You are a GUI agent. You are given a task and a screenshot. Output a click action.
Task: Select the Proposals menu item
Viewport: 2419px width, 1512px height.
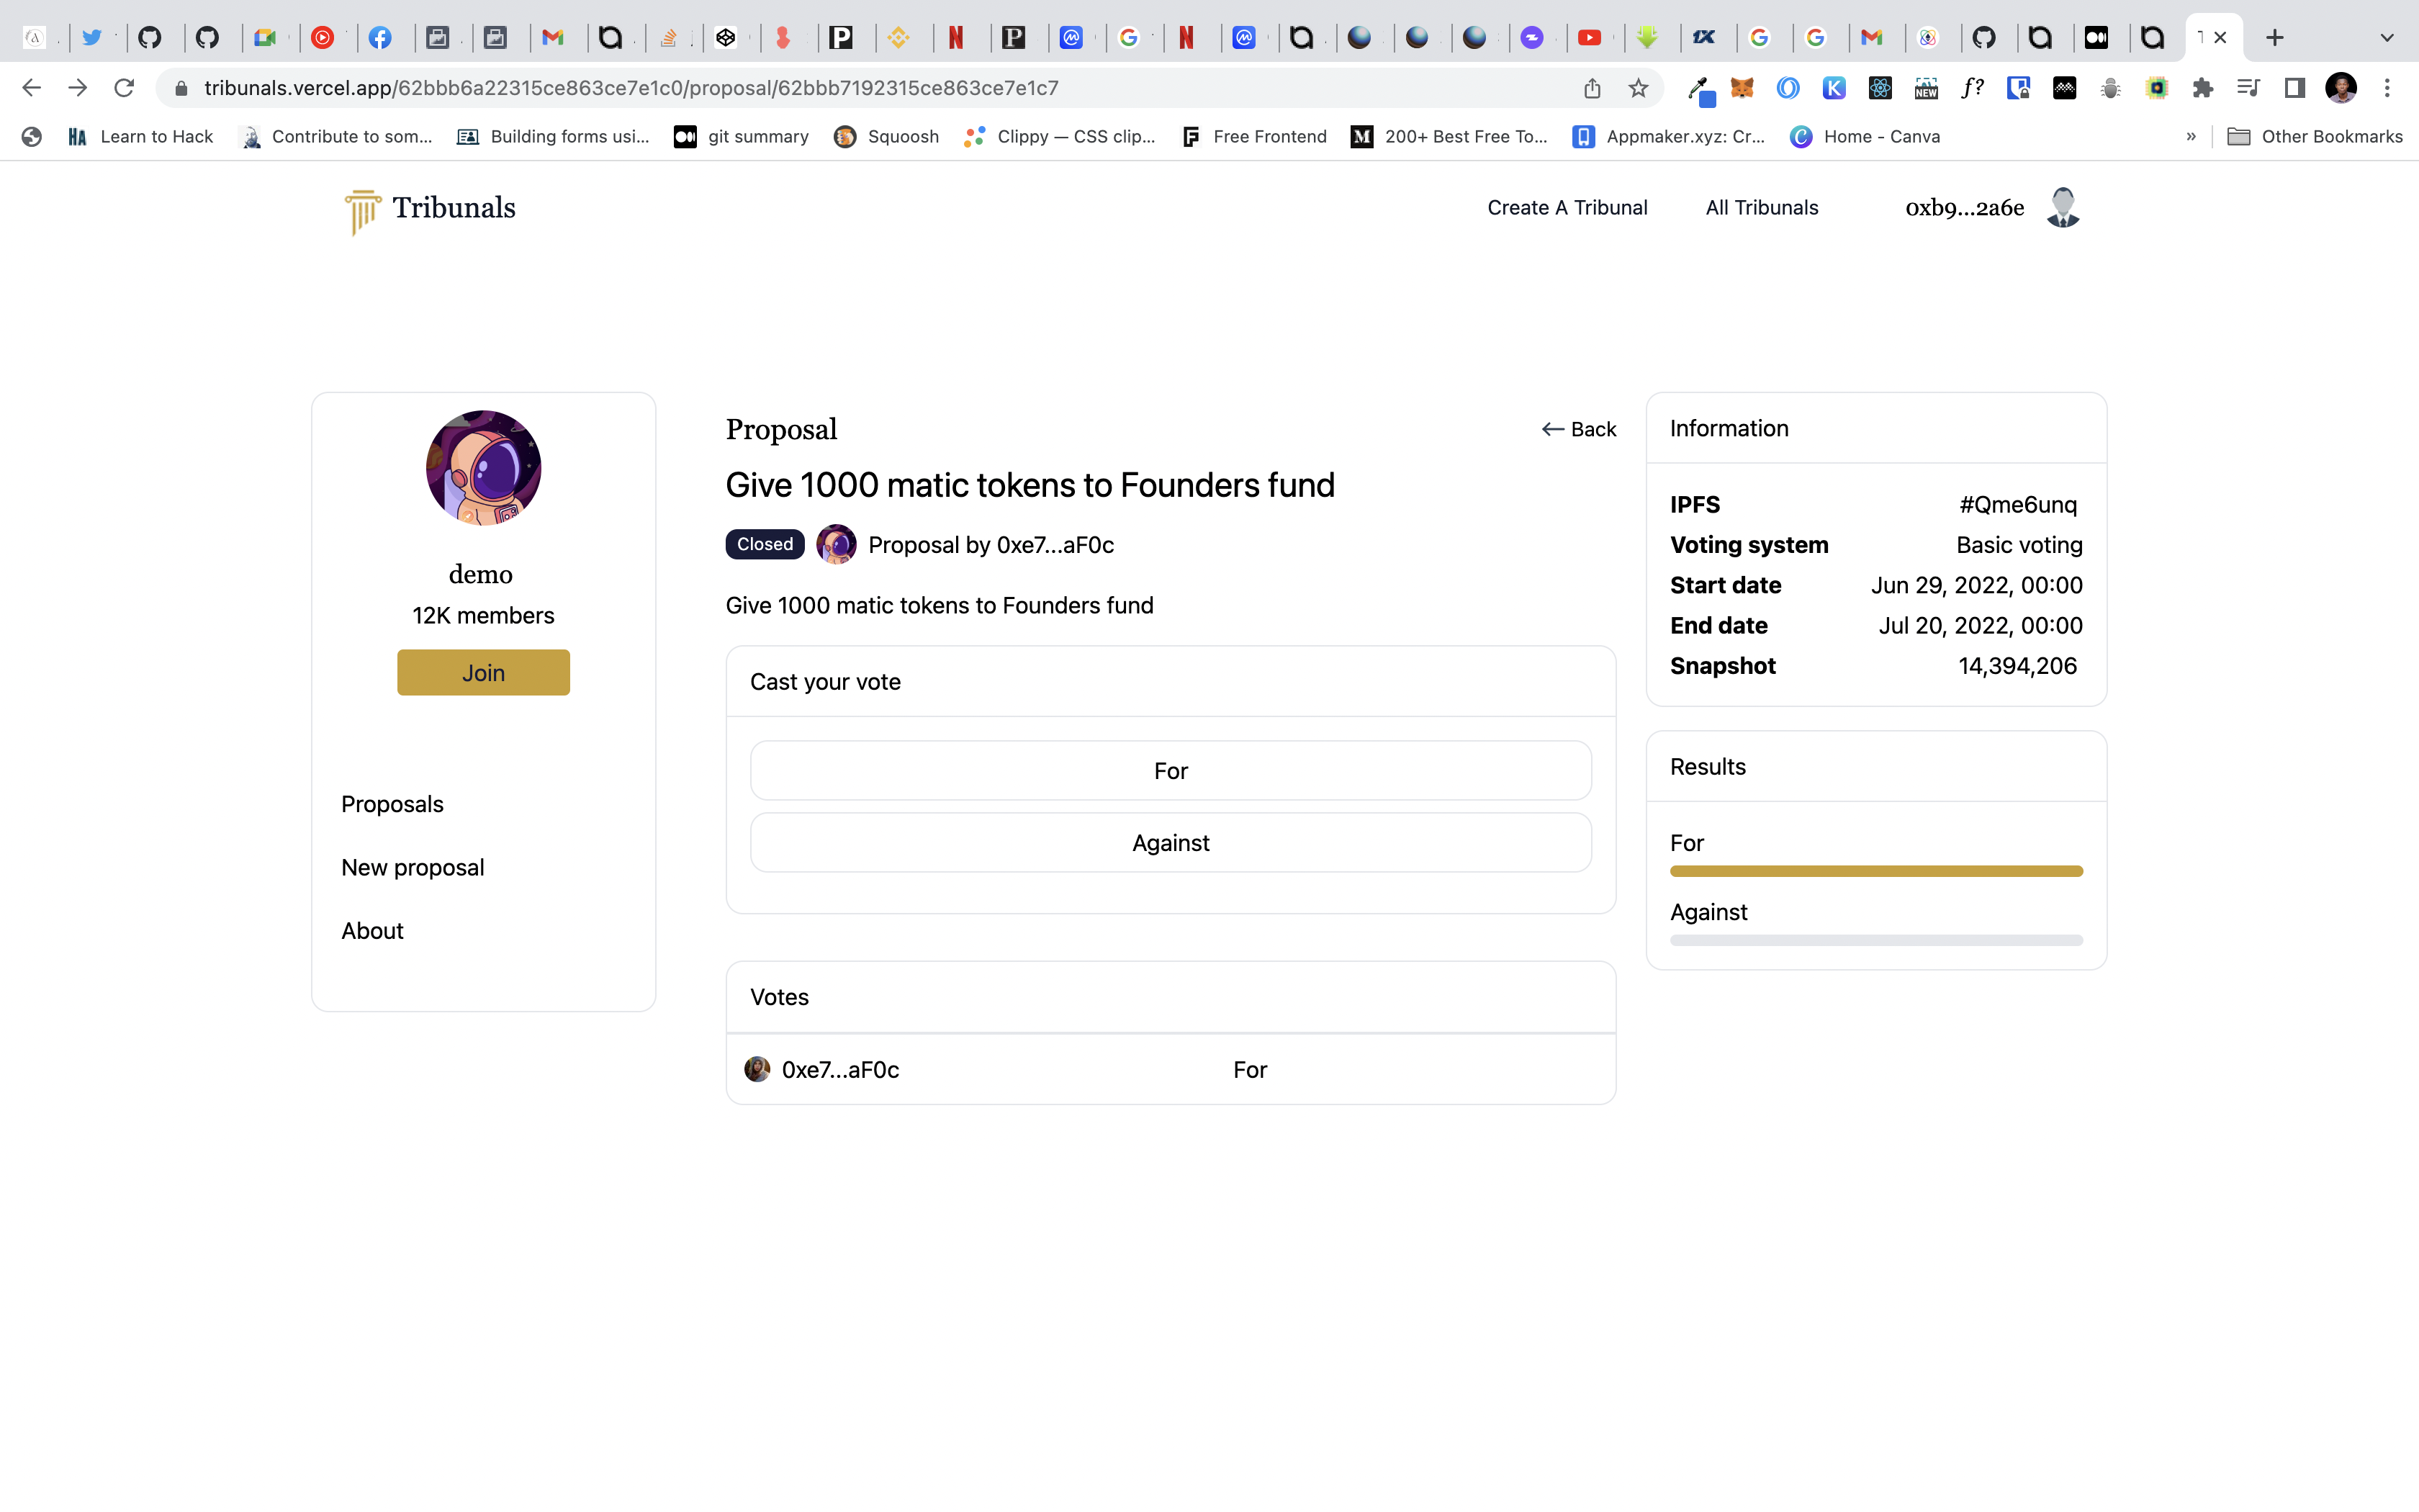[392, 803]
